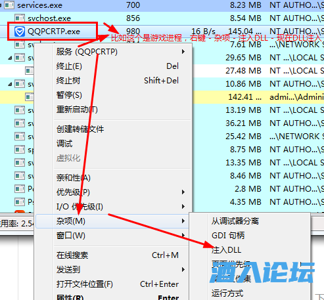
Task: Open the 窗口(W) submenu
Action: (113, 236)
